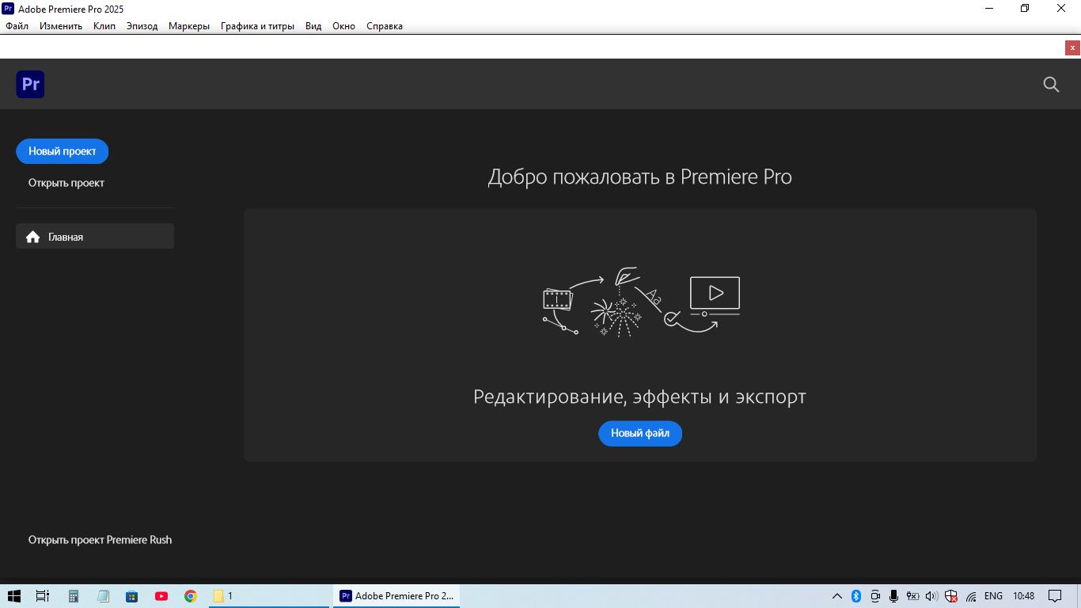Image resolution: width=1081 pixels, height=608 pixels.
Task: Open the notification center icon
Action: (1055, 596)
